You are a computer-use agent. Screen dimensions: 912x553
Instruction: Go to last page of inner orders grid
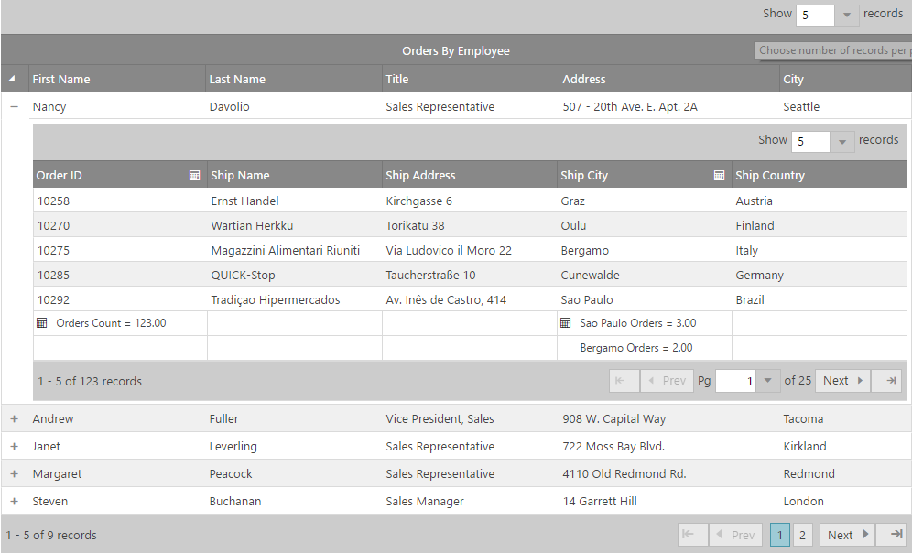click(x=886, y=381)
